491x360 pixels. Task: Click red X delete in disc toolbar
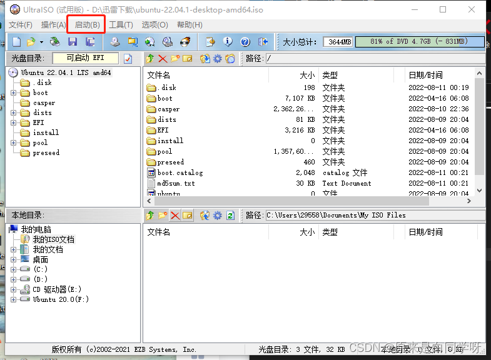[x=163, y=59]
